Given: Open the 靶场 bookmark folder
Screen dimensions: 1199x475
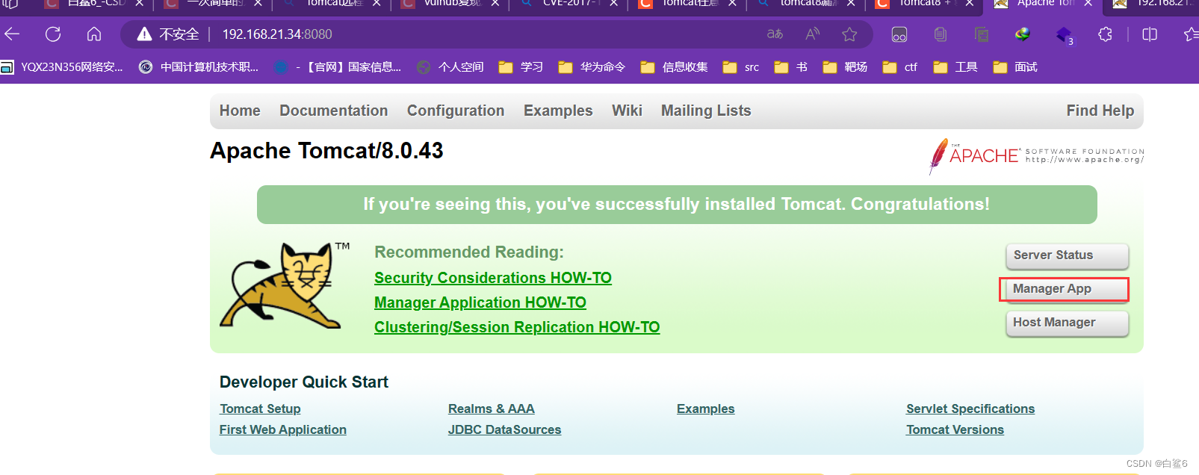Looking at the screenshot, I should click(x=845, y=67).
